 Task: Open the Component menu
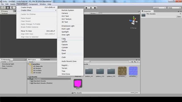coord(33,4)
